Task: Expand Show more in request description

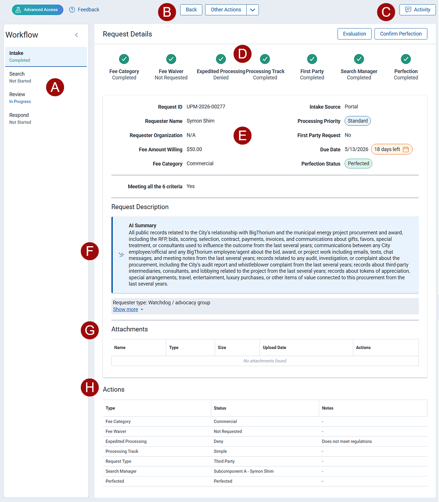Action: (128, 309)
